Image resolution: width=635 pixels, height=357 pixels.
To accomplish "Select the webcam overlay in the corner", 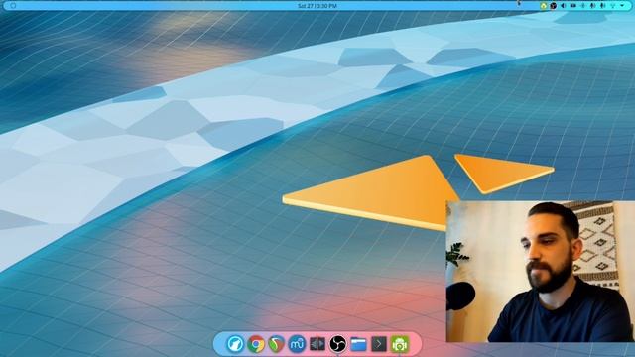I will [x=540, y=272].
